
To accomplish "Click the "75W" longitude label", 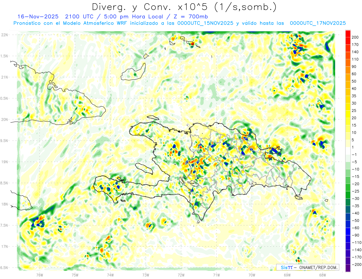I will tap(75, 275).
